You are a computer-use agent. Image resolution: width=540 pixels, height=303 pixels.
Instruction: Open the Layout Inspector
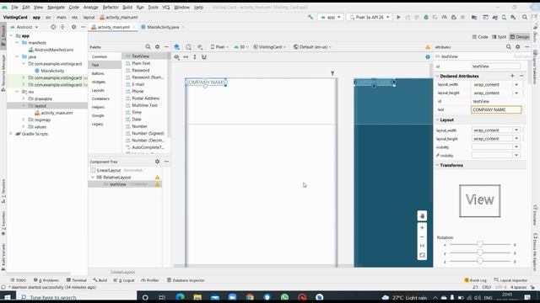(510, 280)
